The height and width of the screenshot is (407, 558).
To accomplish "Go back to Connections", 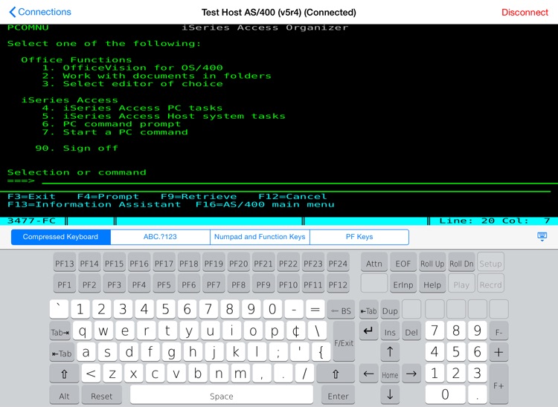I will [40, 12].
